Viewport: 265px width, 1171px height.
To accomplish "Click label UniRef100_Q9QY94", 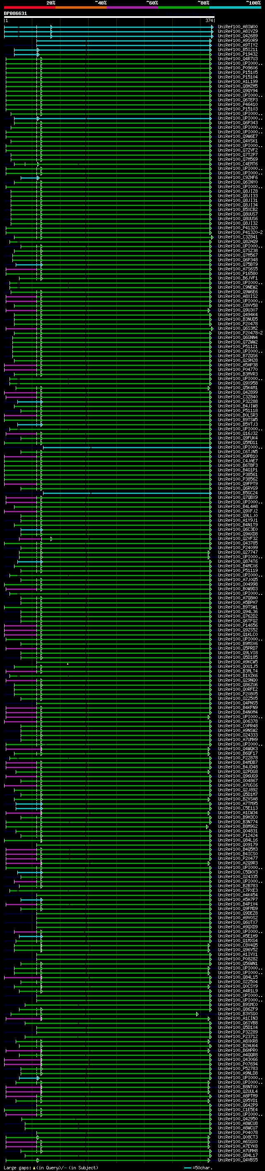I will pyautogui.click(x=238, y=91).
